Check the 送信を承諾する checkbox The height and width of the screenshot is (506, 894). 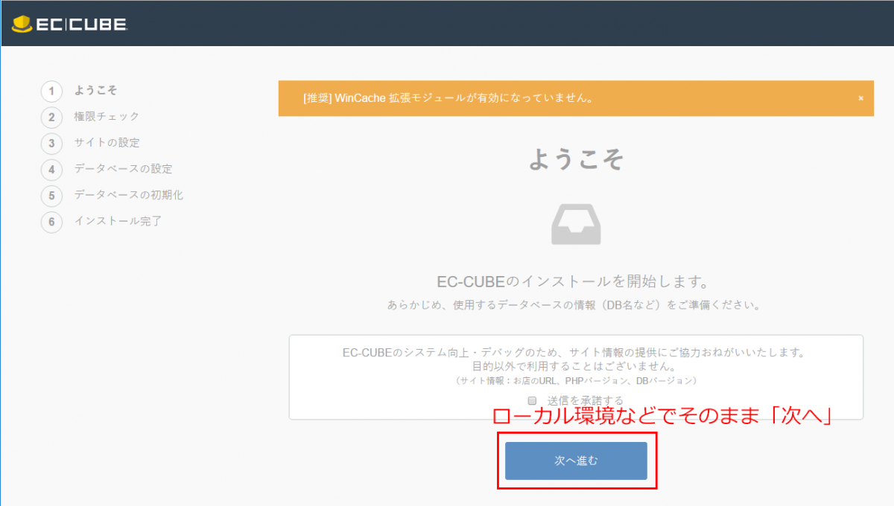click(x=532, y=400)
